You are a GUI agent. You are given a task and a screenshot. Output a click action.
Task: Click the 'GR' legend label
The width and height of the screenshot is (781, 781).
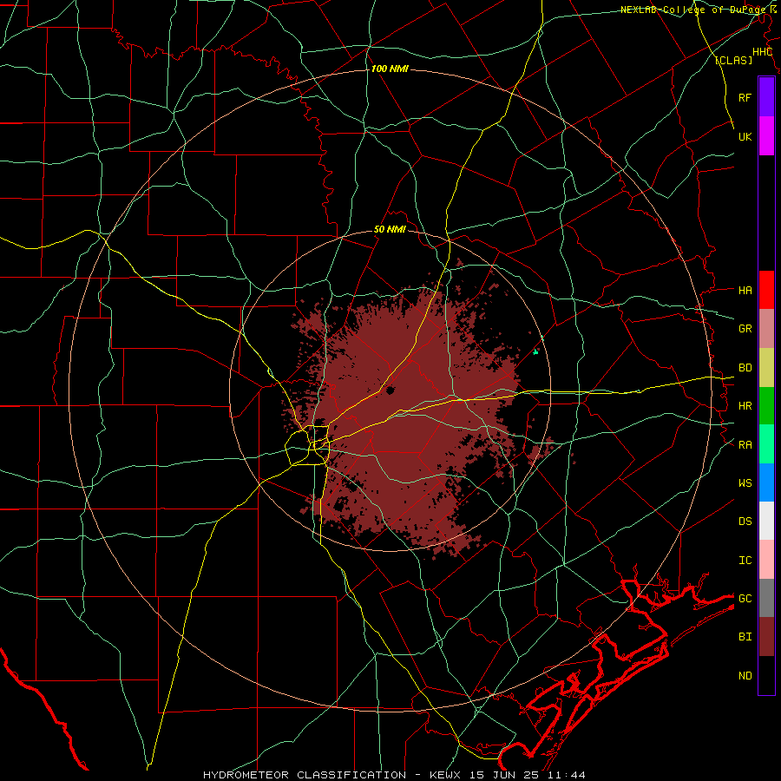coord(745,329)
